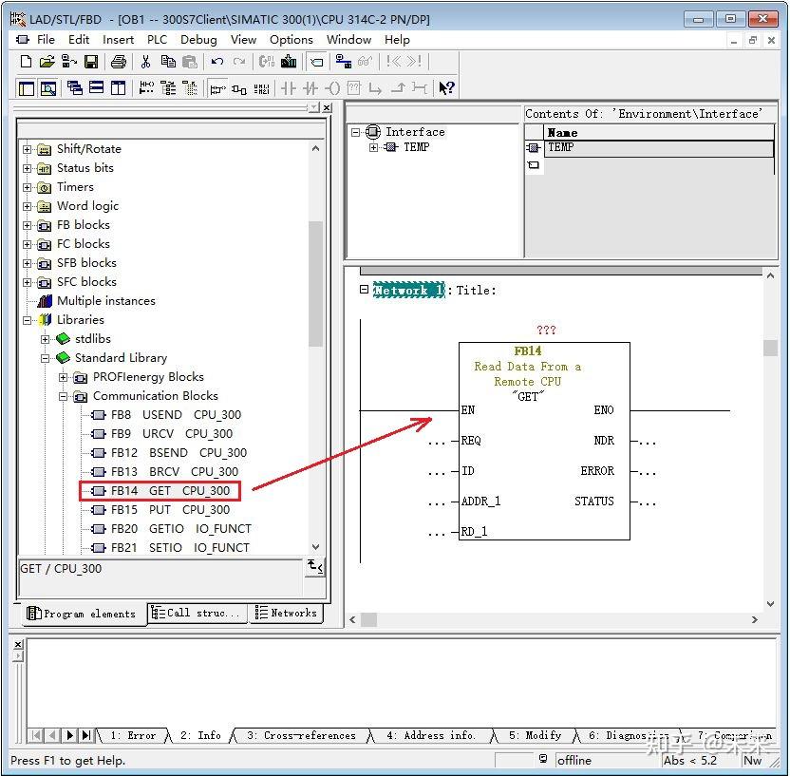Switch to the Call structure tab
790x776 pixels.
tap(197, 614)
